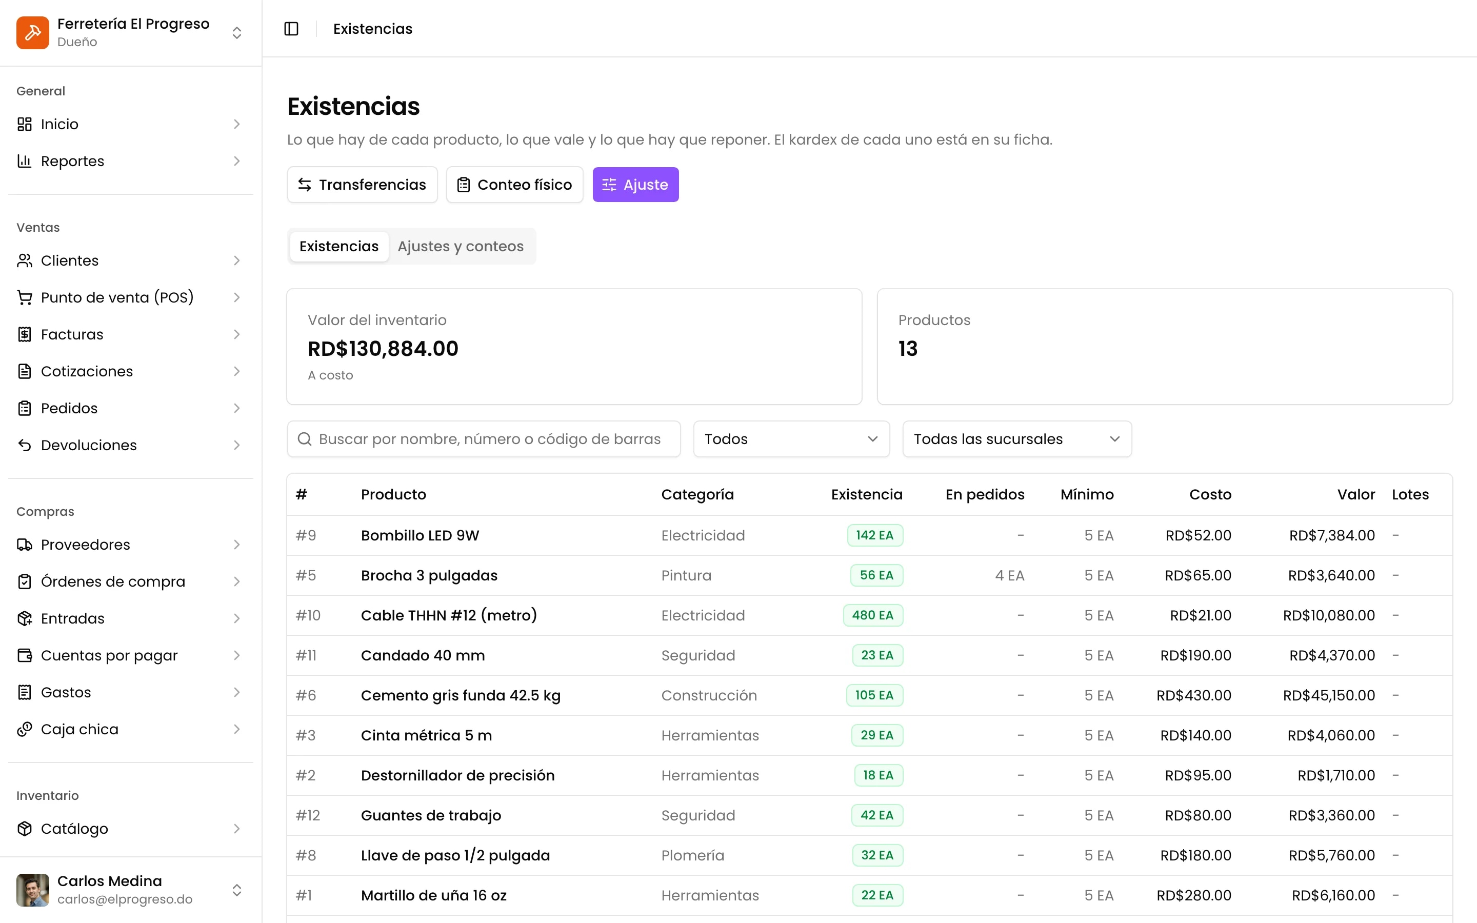The image size is (1477, 923).
Task: Expand the Caja chica sidebar chevron
Action: click(x=237, y=729)
